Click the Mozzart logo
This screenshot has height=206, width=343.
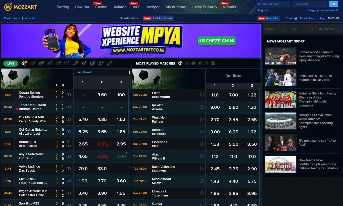click(x=20, y=7)
